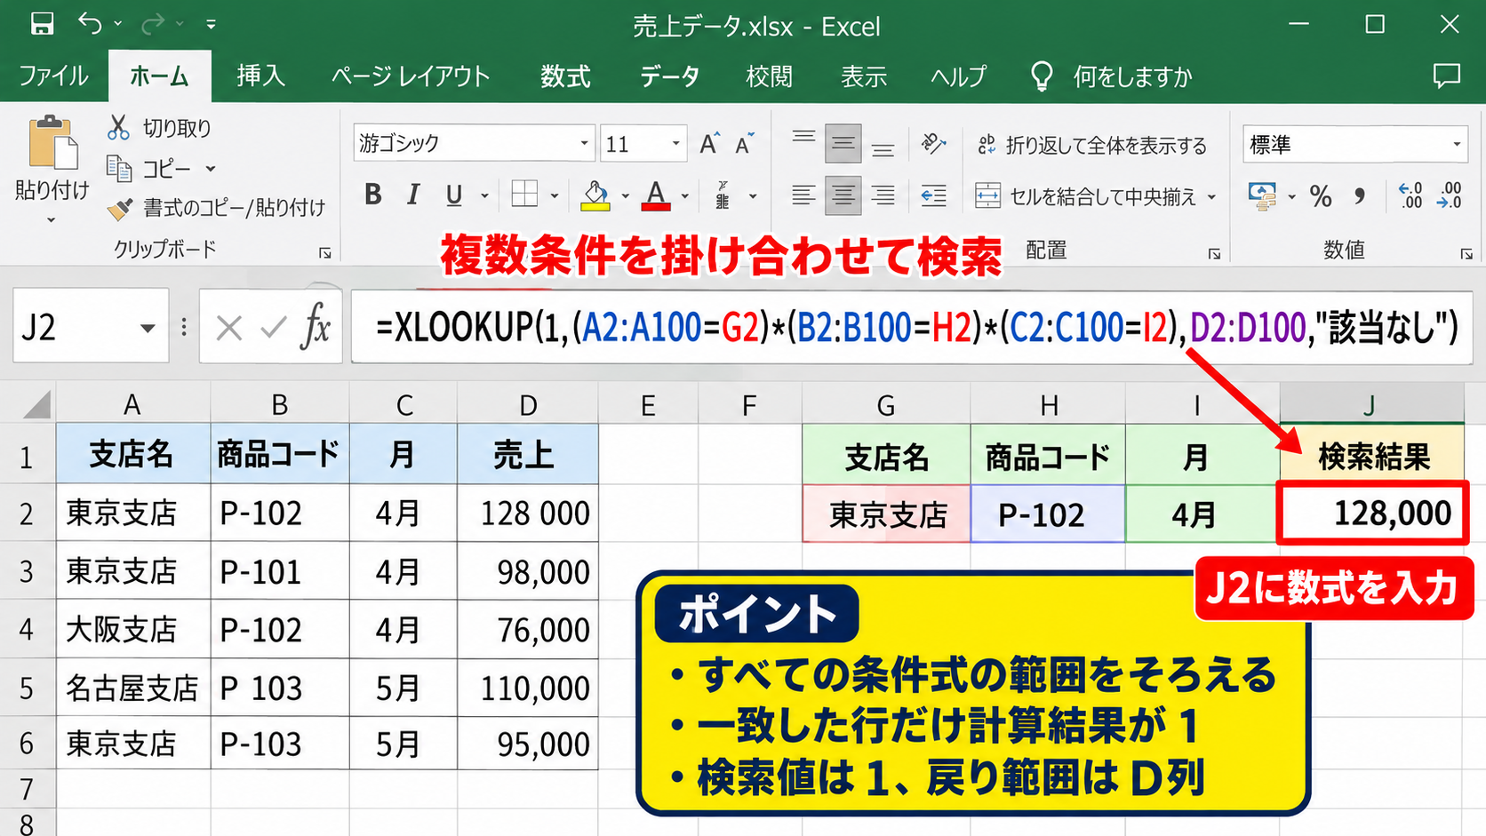Viewport: 1486px width, 836px height.
Task: Switch to the 挿入 tab
Action: (x=260, y=76)
